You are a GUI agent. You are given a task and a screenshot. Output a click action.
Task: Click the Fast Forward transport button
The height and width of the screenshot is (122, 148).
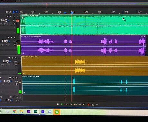click(79, 104)
